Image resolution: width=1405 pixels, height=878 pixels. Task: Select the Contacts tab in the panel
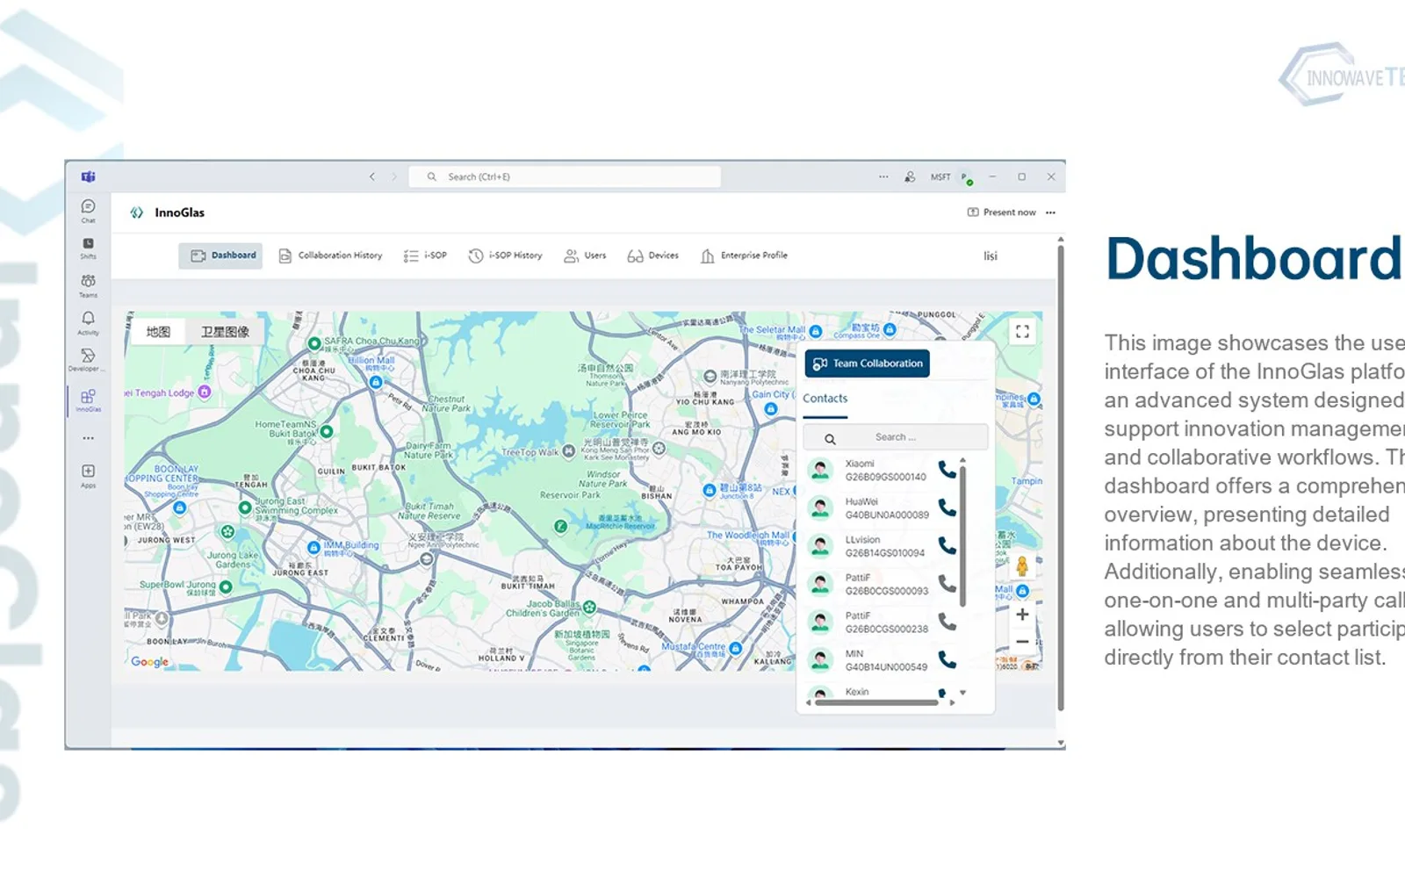825,399
